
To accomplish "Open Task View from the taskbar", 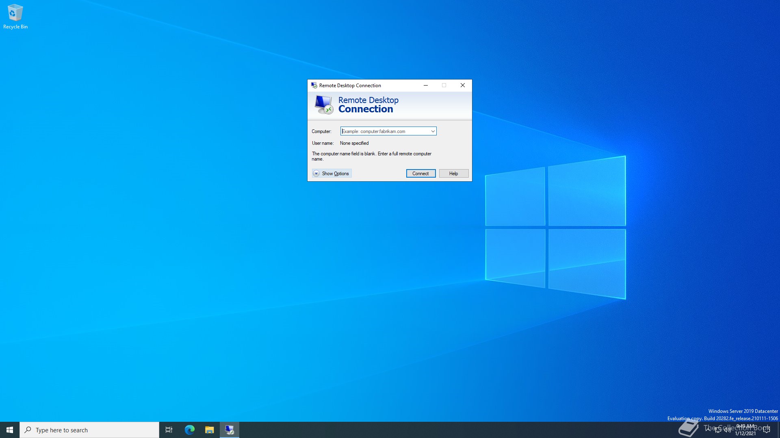I will click(x=169, y=430).
